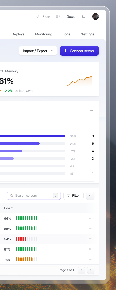Click the 25% progress bar
This screenshot has height=290, width=116.
coord(33,144)
